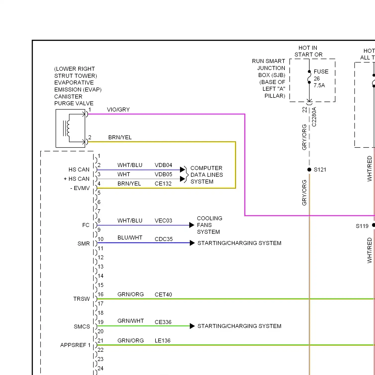Click the CET40 circuit code
This screenshot has height=375, width=375.
163,294
